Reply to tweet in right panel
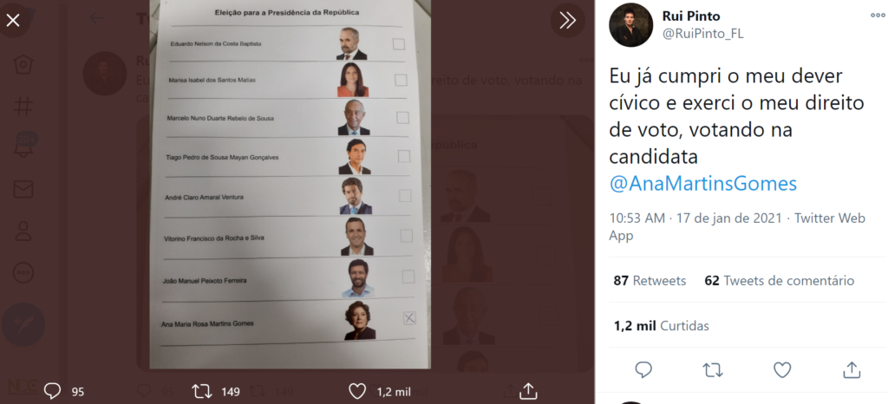The width and height of the screenshot is (888, 404). pyautogui.click(x=643, y=370)
